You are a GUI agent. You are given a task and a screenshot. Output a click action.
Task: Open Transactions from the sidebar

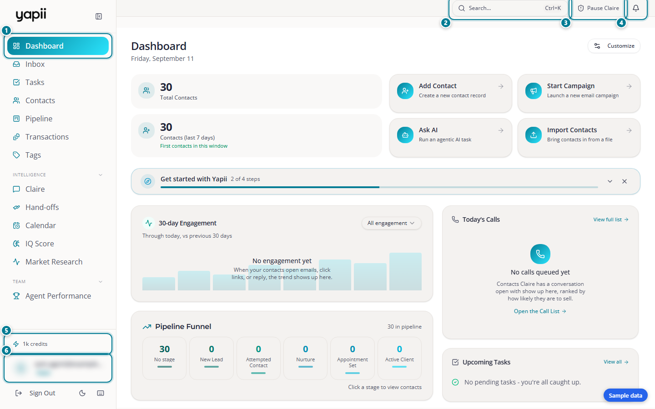(58, 137)
